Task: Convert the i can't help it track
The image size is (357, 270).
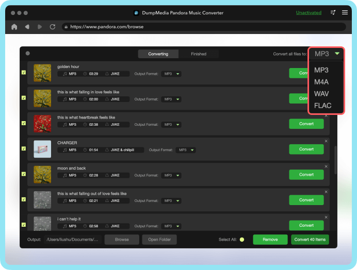Action: (306, 225)
